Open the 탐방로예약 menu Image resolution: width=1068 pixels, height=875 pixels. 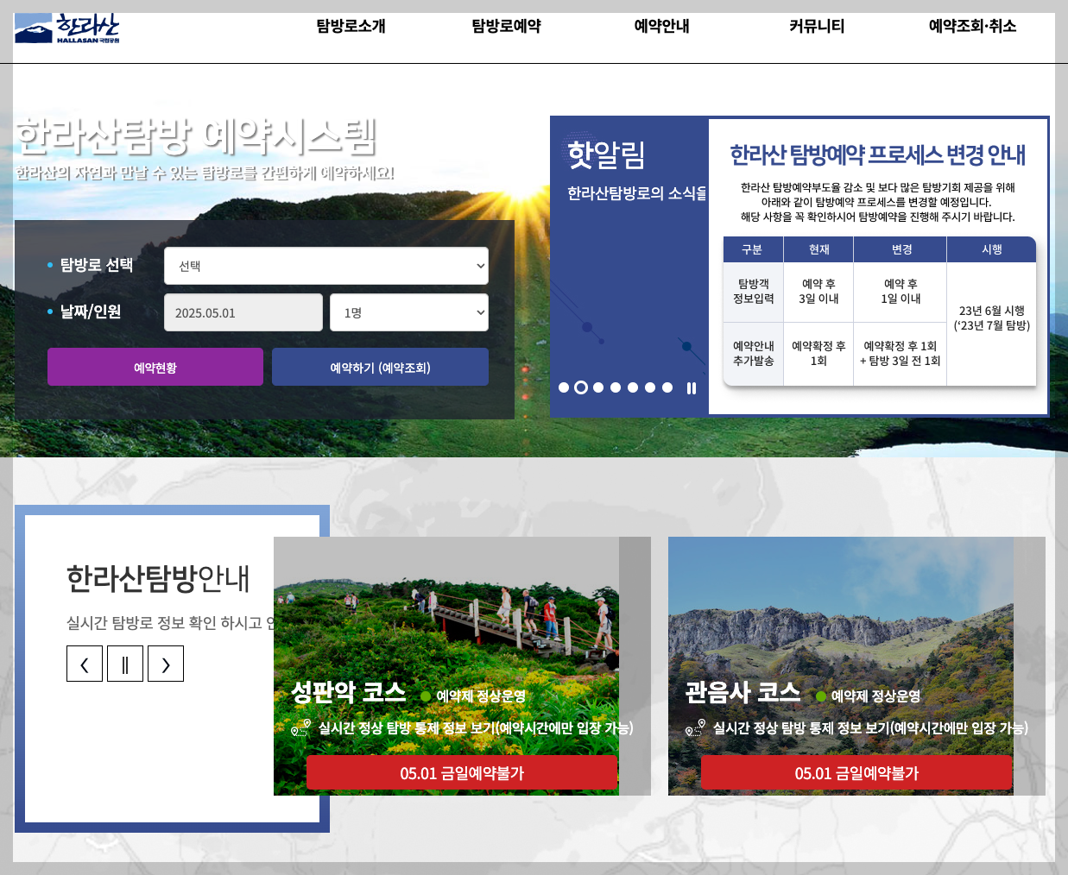pyautogui.click(x=505, y=27)
